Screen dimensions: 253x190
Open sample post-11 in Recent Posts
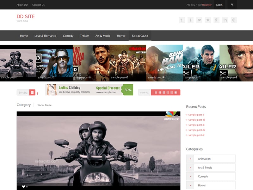pos(196,125)
